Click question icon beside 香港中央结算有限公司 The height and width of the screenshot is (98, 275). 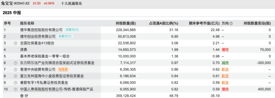[x=16, y=70]
